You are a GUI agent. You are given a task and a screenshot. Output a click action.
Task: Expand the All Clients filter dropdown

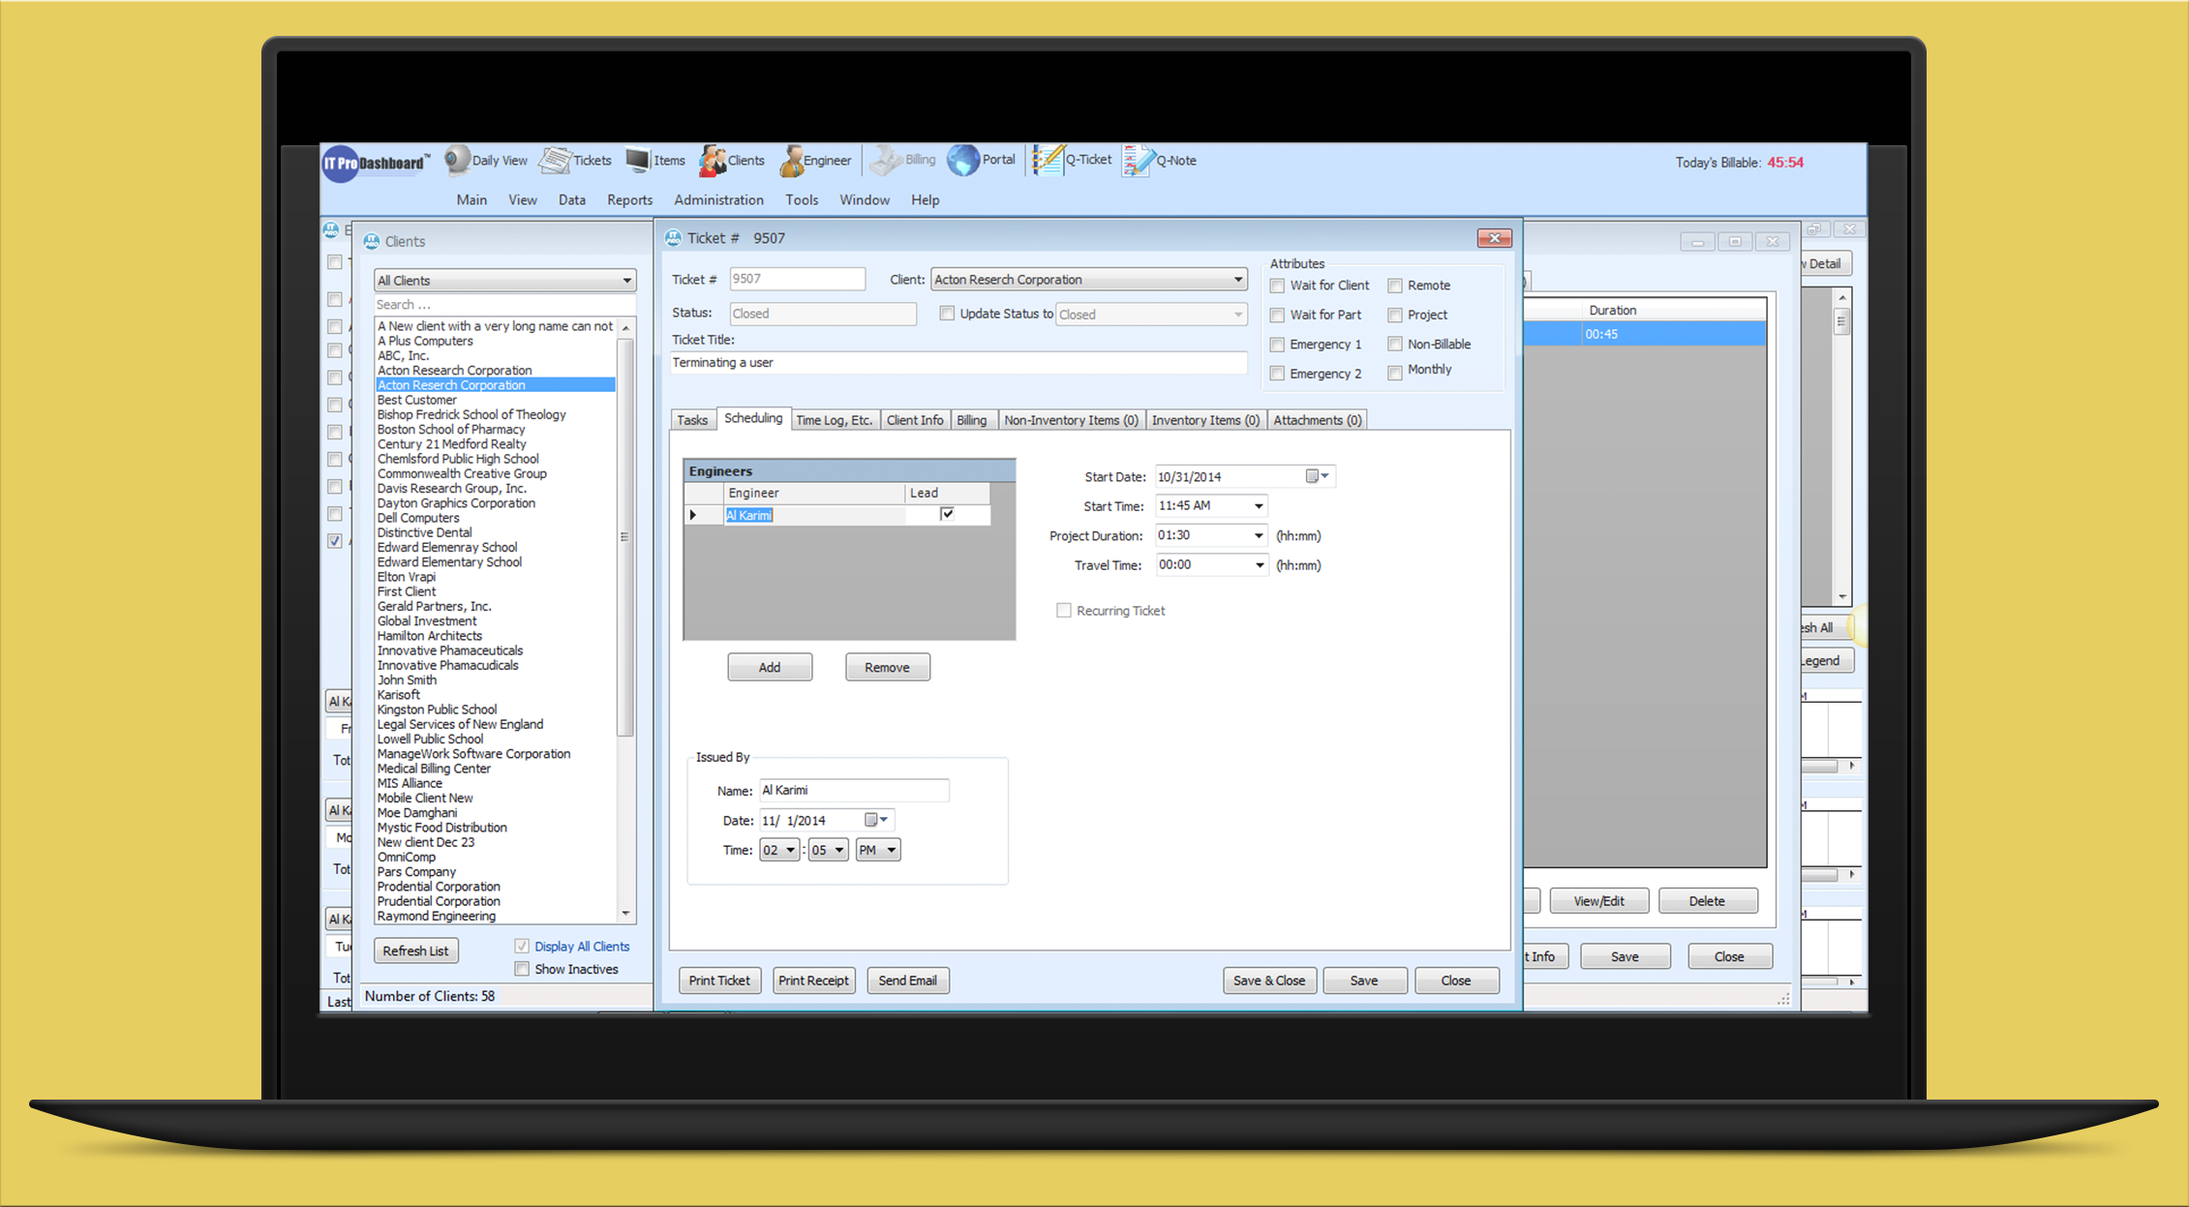pyautogui.click(x=626, y=281)
